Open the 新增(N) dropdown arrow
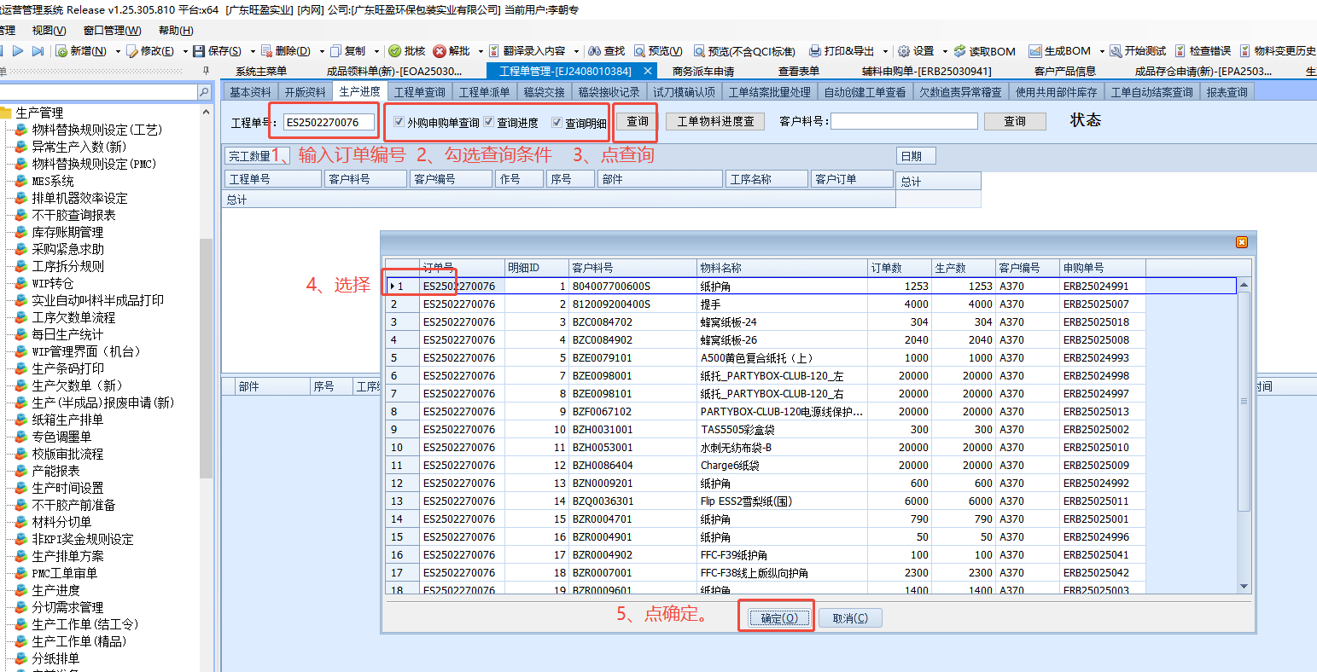Viewport: 1317px width, 672px height. tap(118, 52)
